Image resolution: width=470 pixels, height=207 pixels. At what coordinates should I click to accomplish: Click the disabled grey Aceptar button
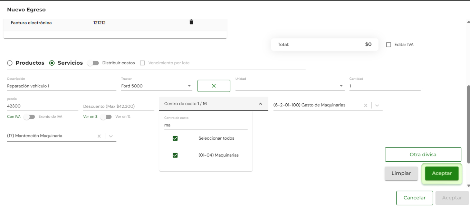[452, 198]
